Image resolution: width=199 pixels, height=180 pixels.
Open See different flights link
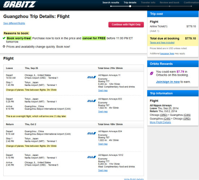click(14, 23)
